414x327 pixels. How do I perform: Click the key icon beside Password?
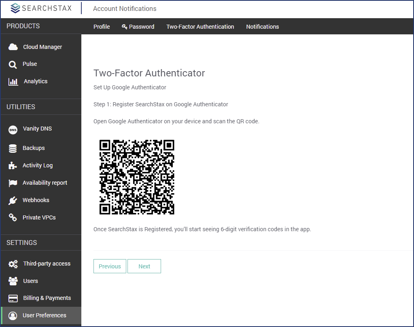click(x=124, y=27)
